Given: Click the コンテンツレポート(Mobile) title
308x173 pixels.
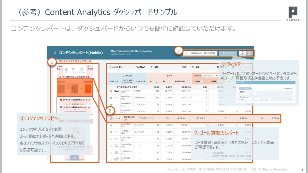Looking at the screenshot, I should click(x=81, y=53).
